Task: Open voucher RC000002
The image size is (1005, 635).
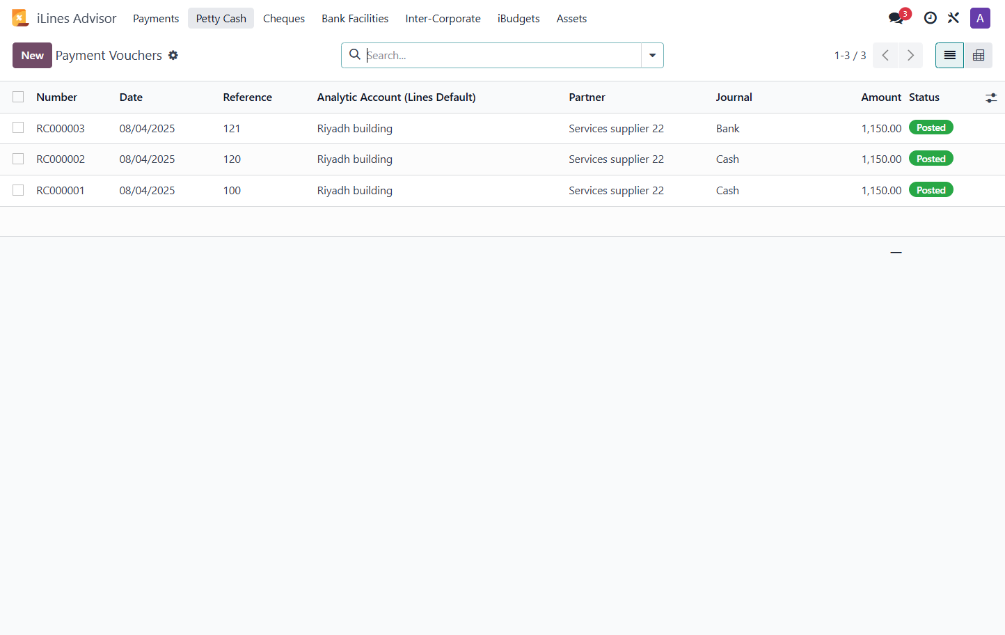Action: (x=61, y=159)
